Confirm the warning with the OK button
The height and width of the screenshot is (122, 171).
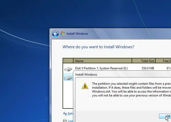click(x=165, y=116)
